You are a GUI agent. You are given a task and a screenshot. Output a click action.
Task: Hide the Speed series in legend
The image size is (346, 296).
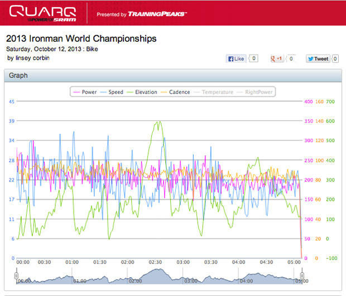coord(112,92)
